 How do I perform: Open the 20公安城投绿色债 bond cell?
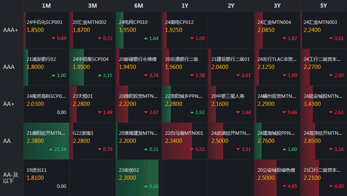click(x=277, y=178)
